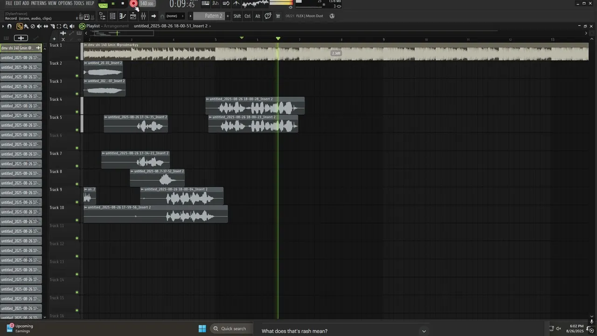Mute Track 4 with green dot

point(77,112)
